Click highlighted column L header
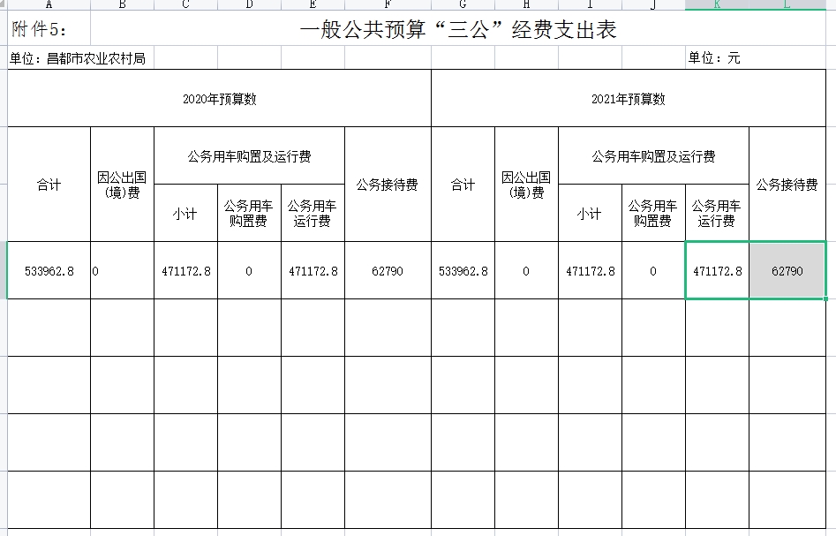 pos(787,4)
